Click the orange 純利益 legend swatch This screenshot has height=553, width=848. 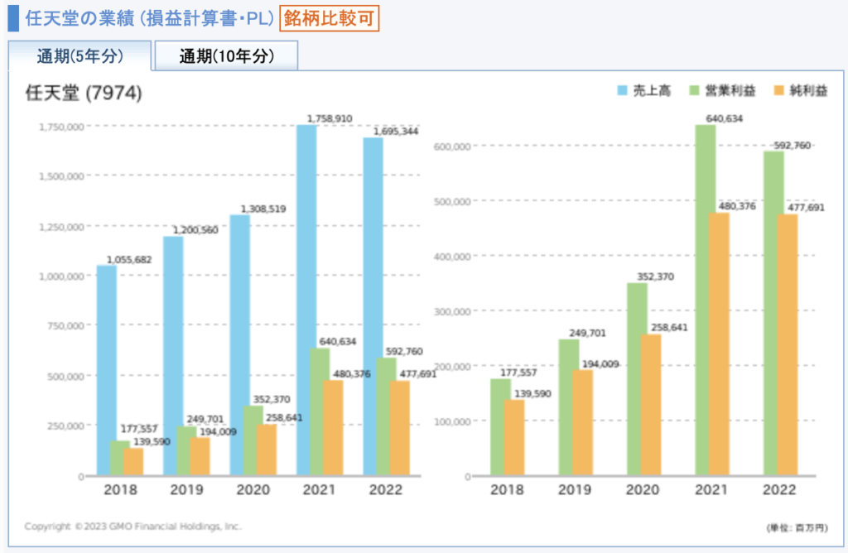tap(778, 90)
